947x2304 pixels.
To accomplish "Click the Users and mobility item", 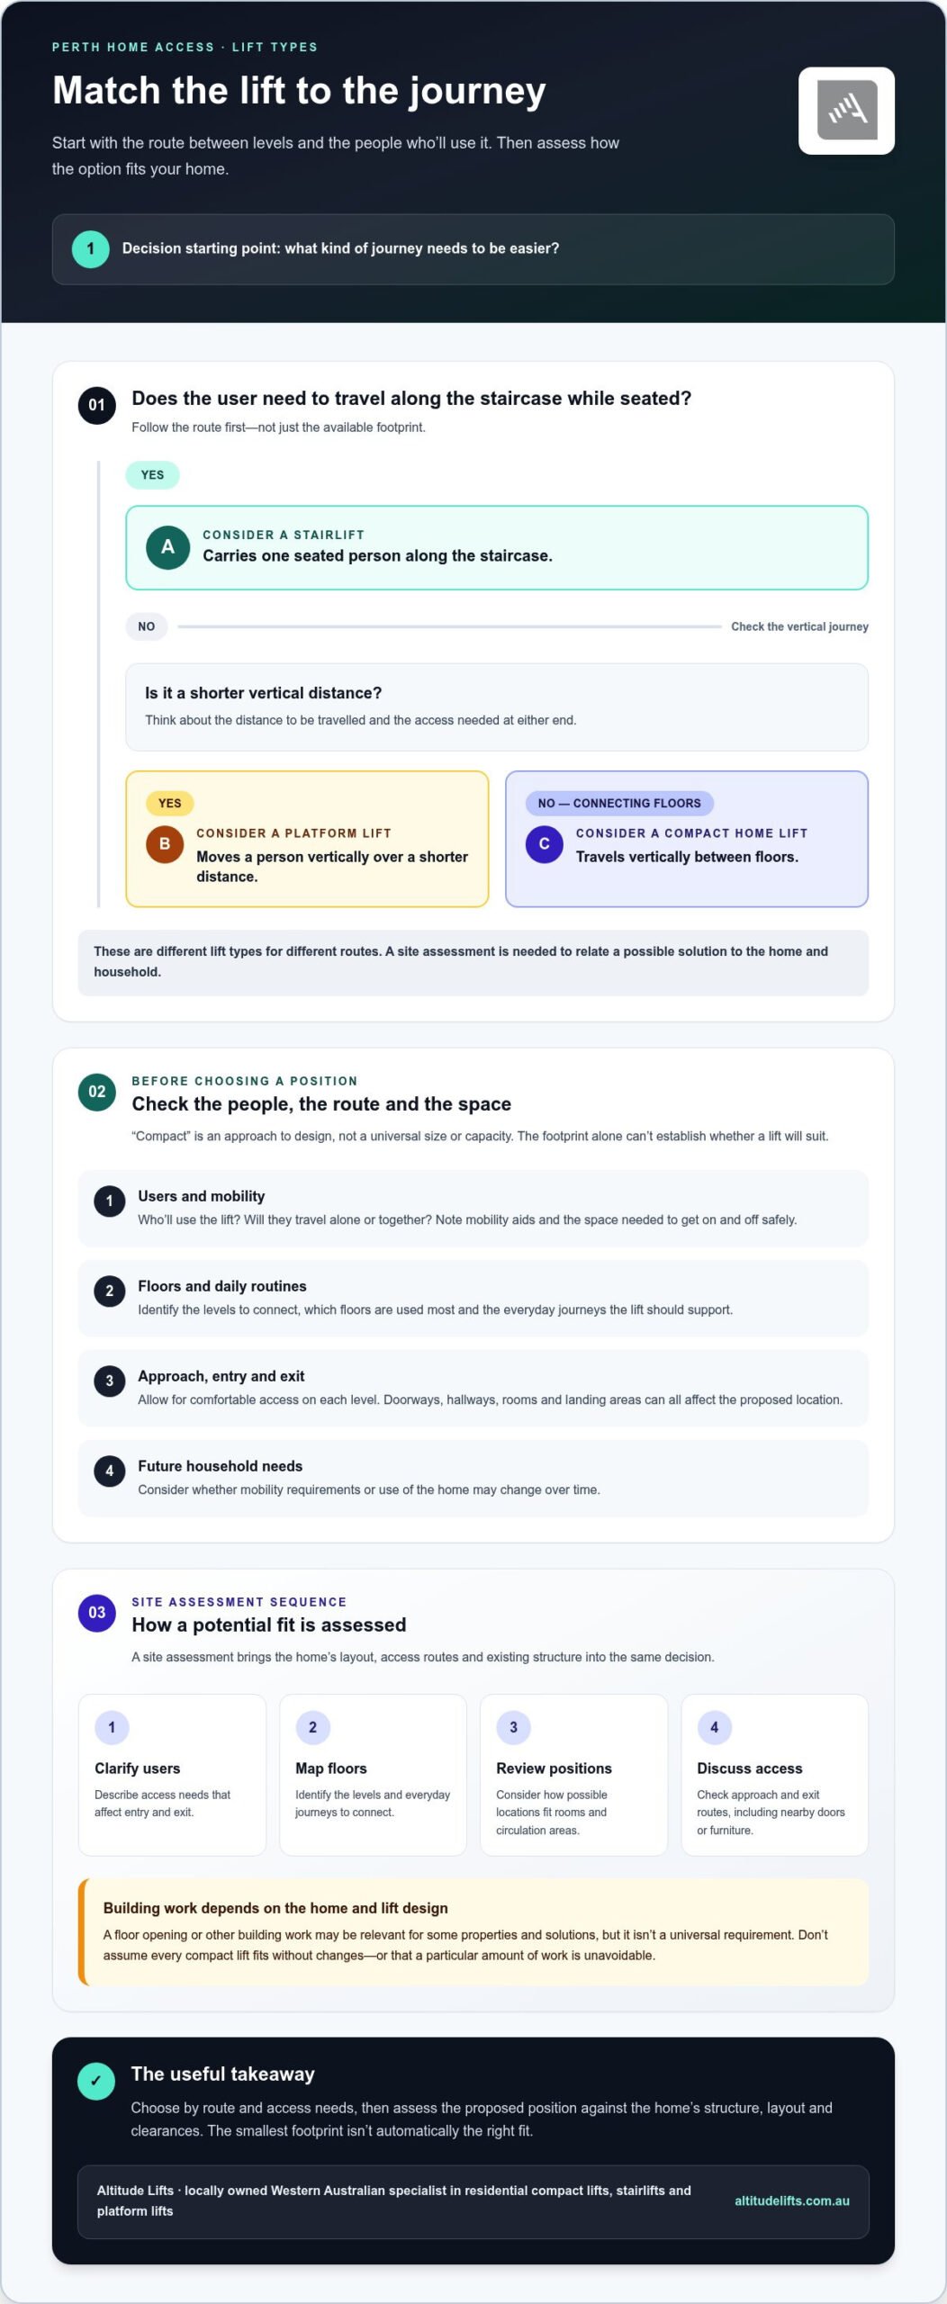I will pos(473,1208).
